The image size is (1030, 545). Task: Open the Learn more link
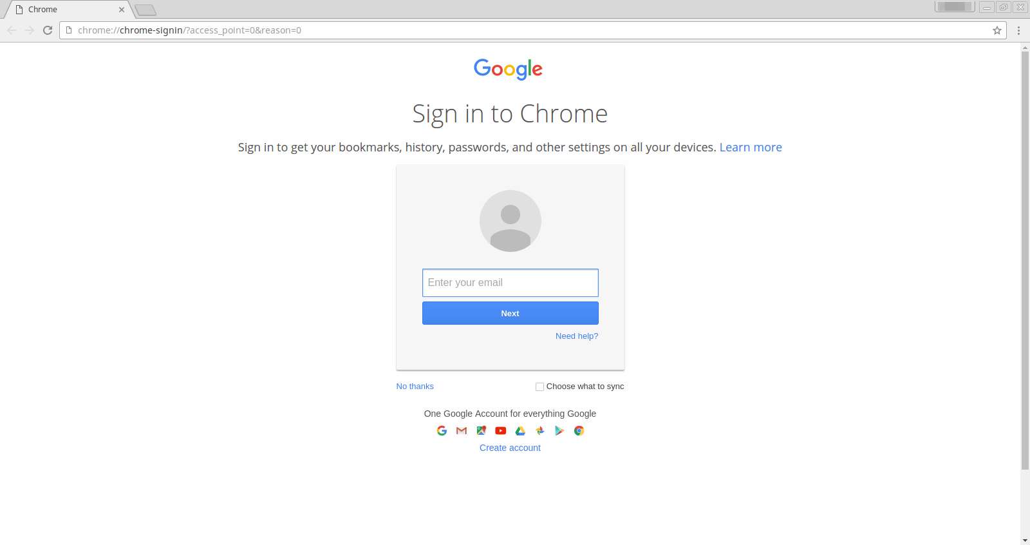751,147
